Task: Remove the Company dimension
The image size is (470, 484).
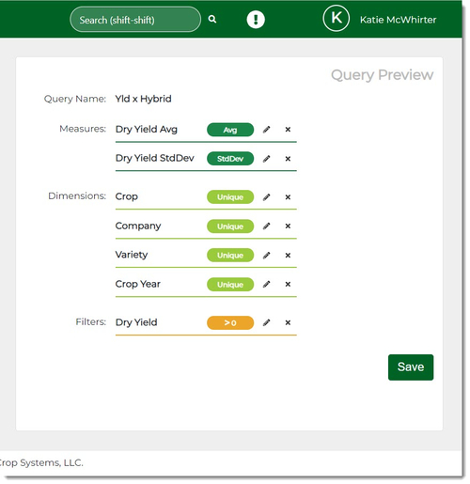Action: point(288,226)
